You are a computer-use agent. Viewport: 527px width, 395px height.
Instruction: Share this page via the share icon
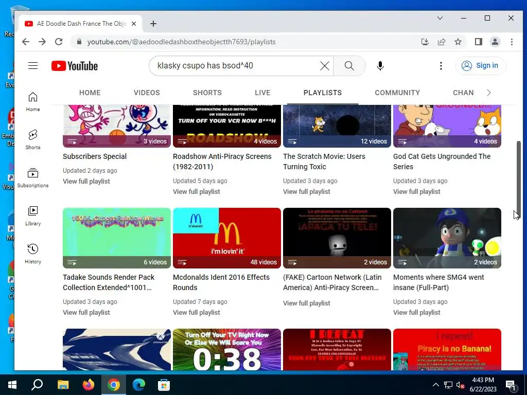(x=441, y=42)
